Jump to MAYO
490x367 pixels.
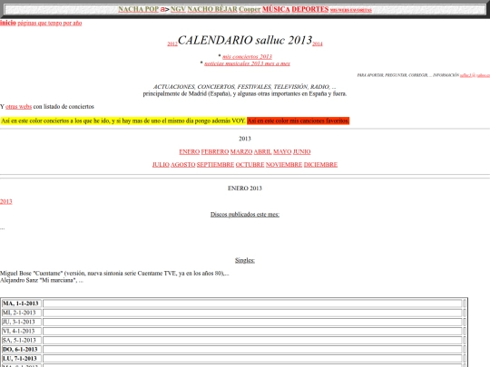282,151
